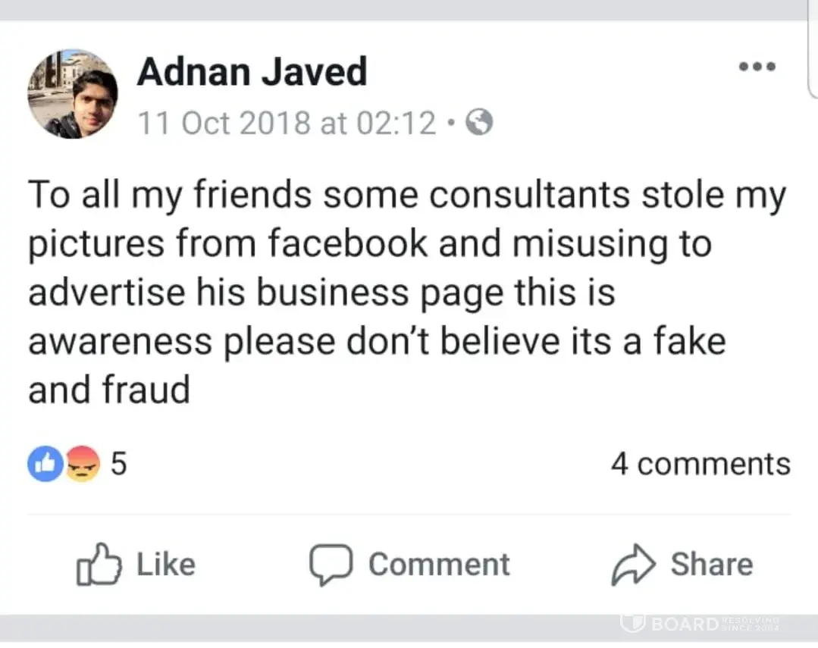Click the public globe privacy icon
The image size is (818, 648).
point(479,122)
